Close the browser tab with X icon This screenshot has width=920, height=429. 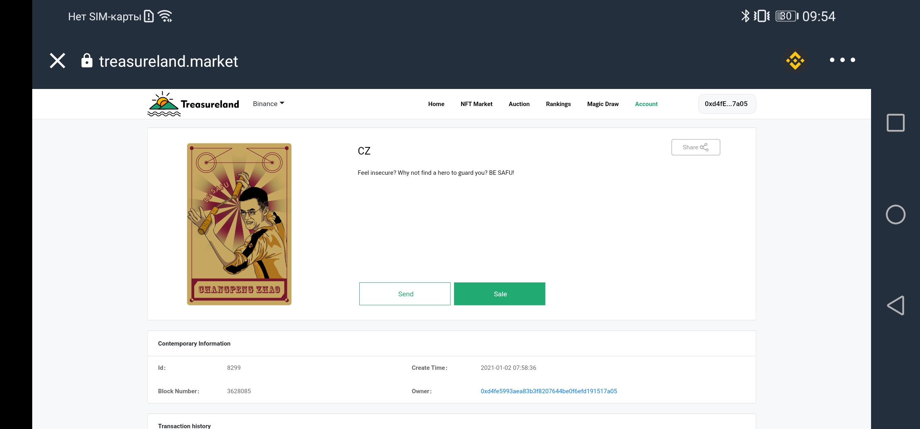point(57,61)
